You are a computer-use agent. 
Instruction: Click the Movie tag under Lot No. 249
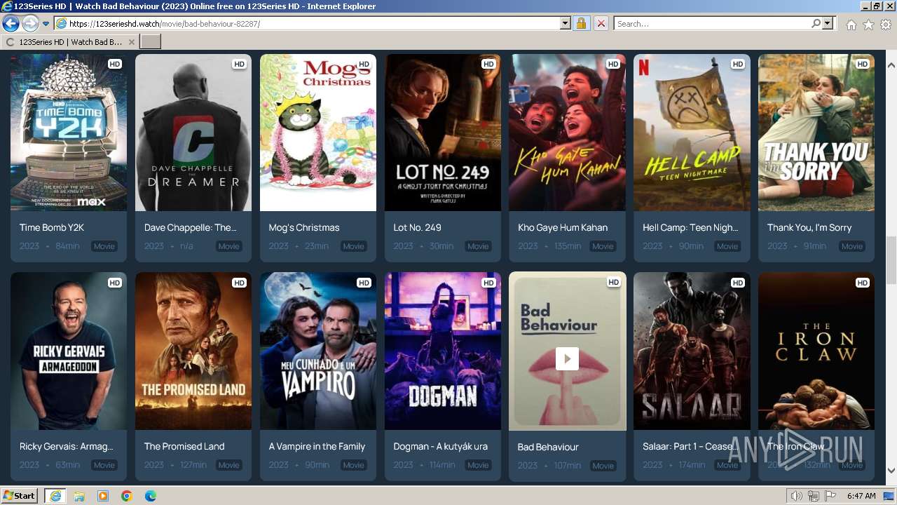point(478,246)
